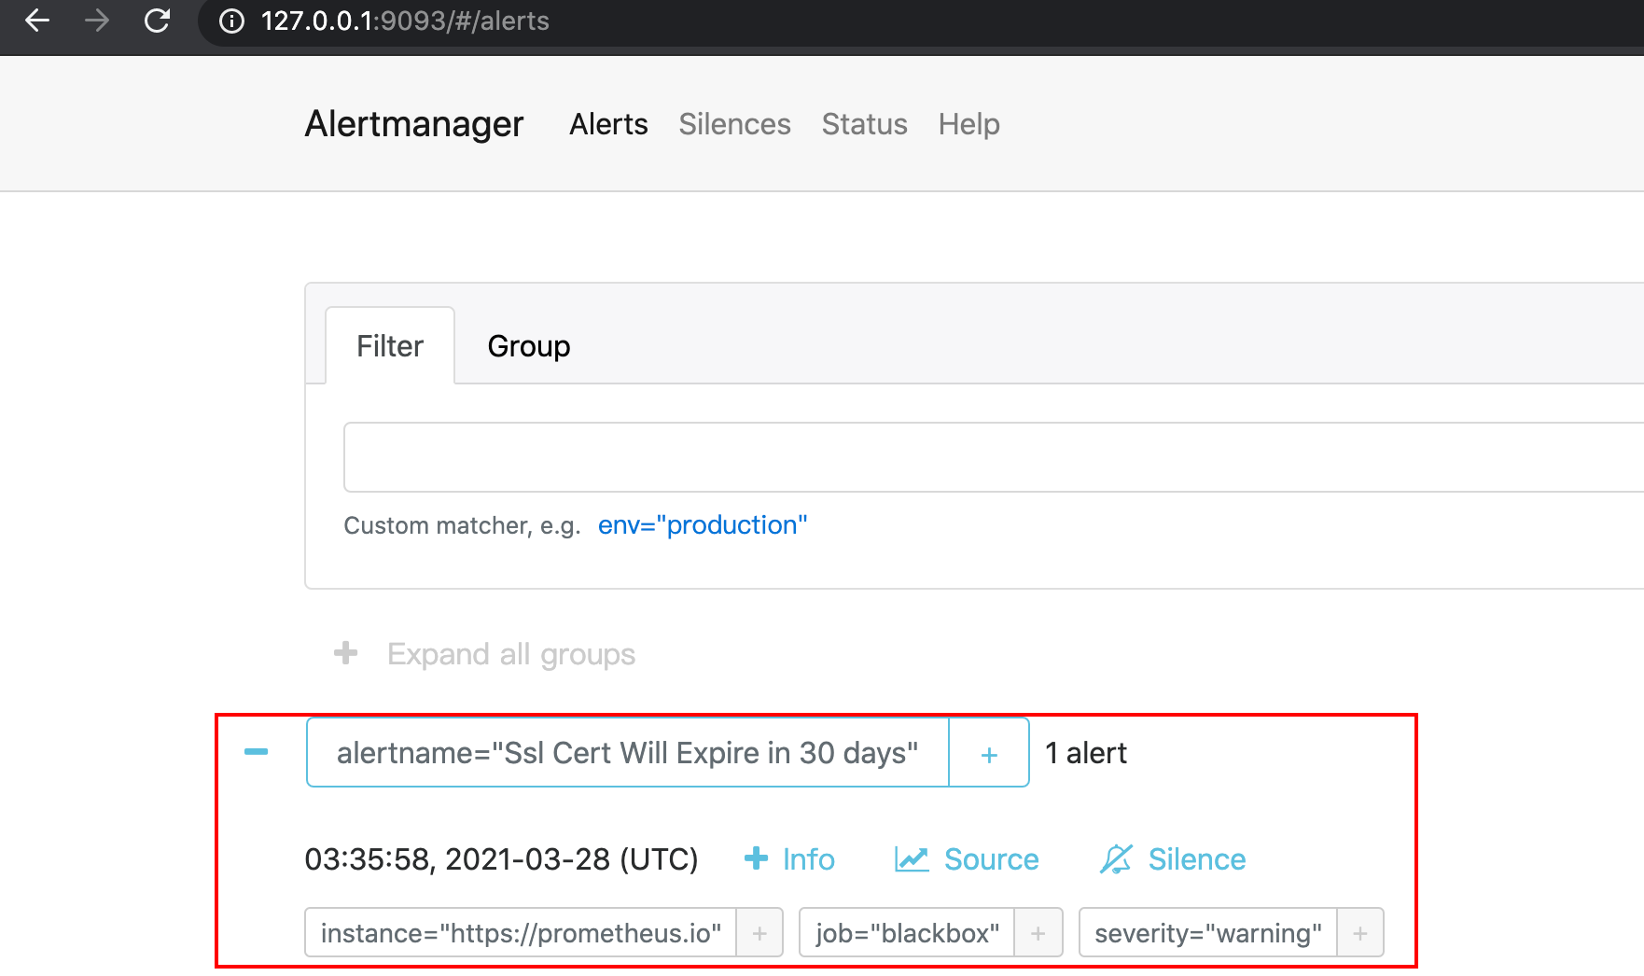The height and width of the screenshot is (976, 1644).
Task: Expand alert Info details
Action: click(x=789, y=859)
